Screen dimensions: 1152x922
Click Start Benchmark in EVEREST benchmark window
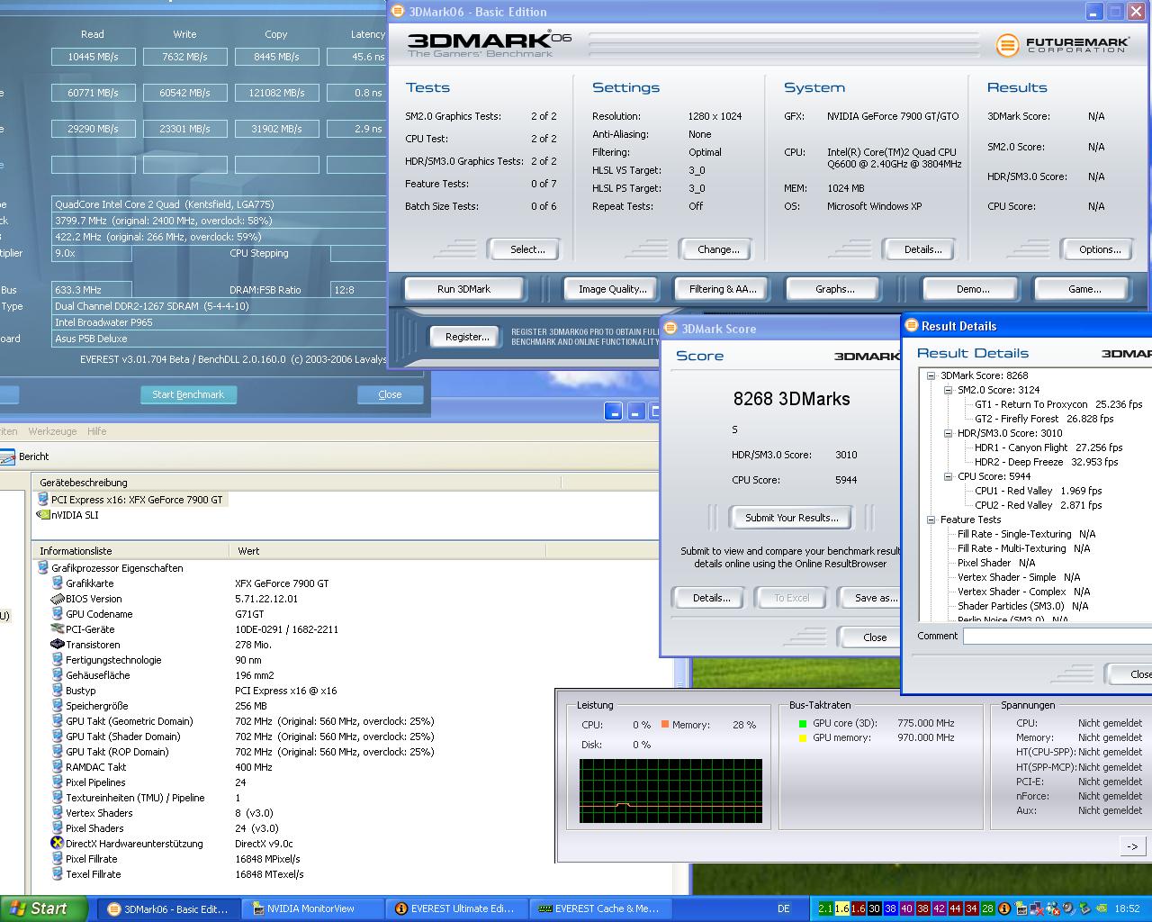tap(188, 394)
